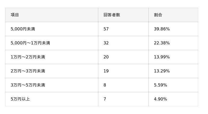Click the 5,000円～1万円未満 cell
The height and width of the screenshot is (114, 208).
point(30,43)
